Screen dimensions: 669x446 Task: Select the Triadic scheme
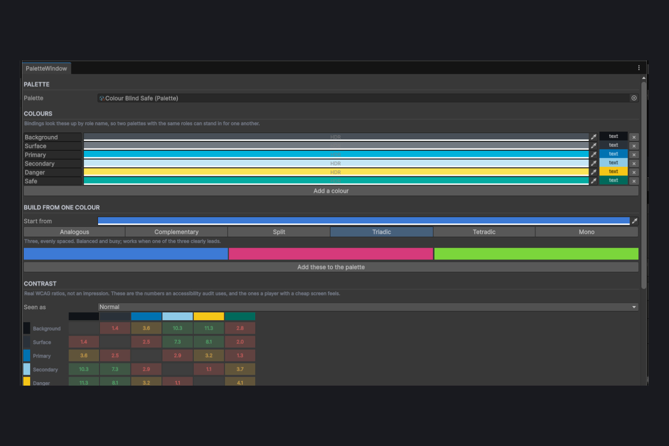pos(382,232)
